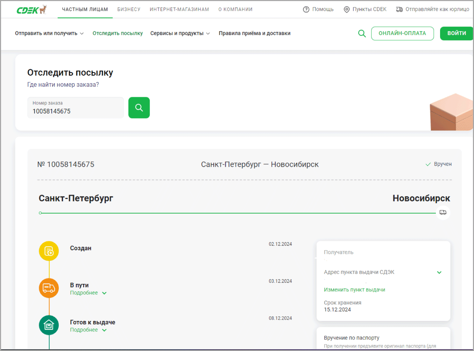
Task: Click the Онлайн-оплата button
Action: tap(402, 34)
